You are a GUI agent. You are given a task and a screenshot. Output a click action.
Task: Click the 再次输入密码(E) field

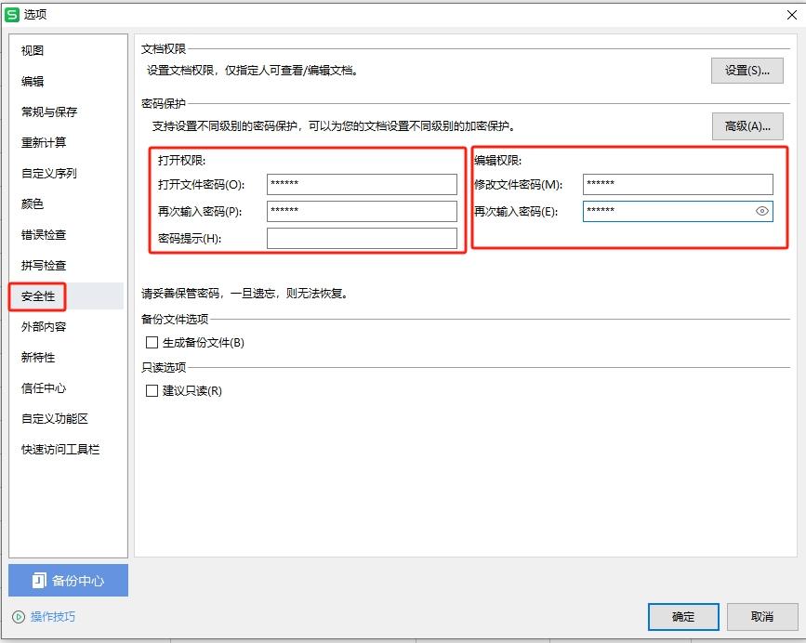[678, 211]
